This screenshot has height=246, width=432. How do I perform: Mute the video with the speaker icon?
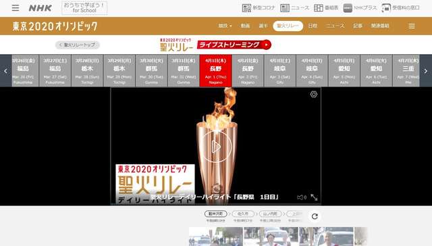[x=302, y=197]
